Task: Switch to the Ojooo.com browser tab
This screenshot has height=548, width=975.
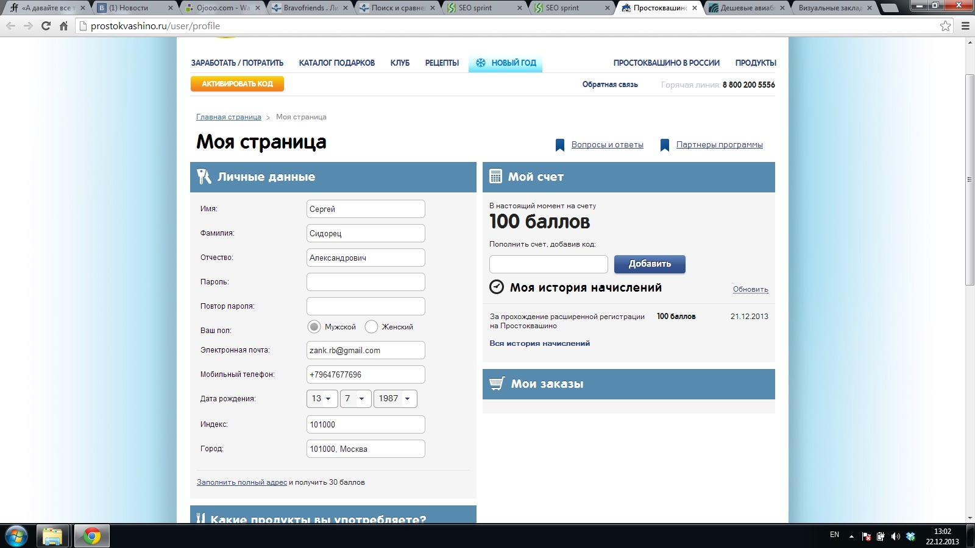Action: pyautogui.click(x=222, y=8)
